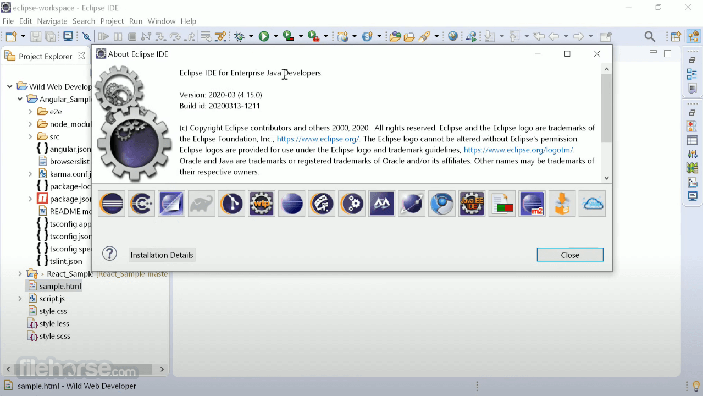Click the Help question mark icon
This screenshot has width=703, height=396.
[x=110, y=254]
